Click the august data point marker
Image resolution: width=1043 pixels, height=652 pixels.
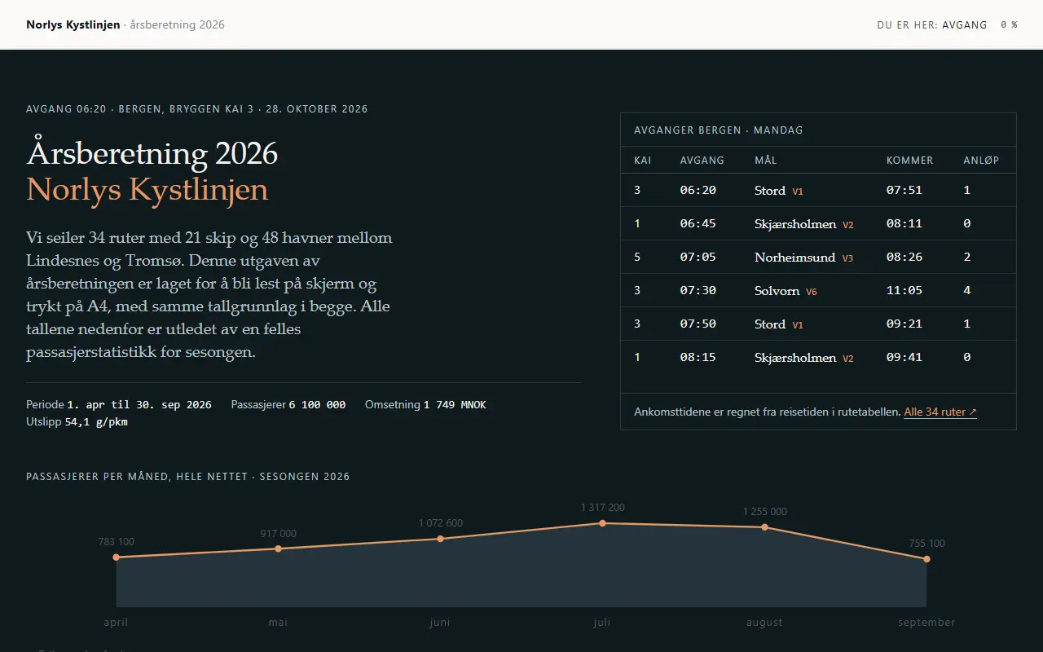764,527
